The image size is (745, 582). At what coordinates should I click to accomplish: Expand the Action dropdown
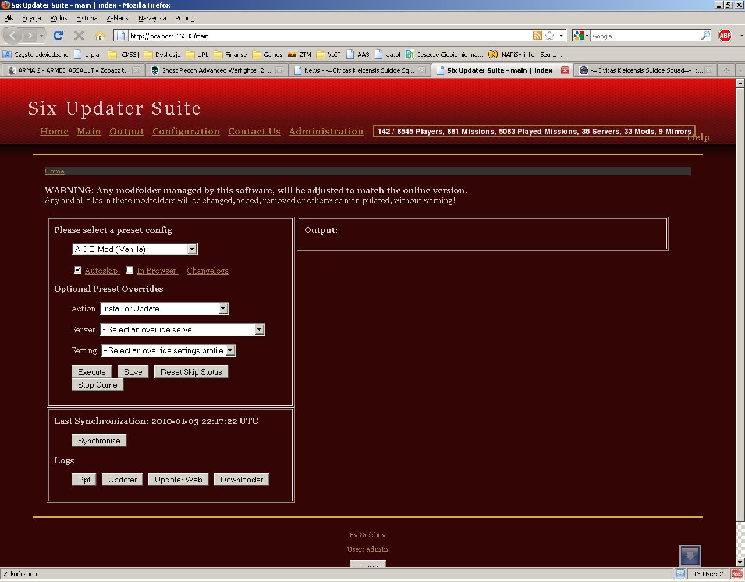(164, 308)
